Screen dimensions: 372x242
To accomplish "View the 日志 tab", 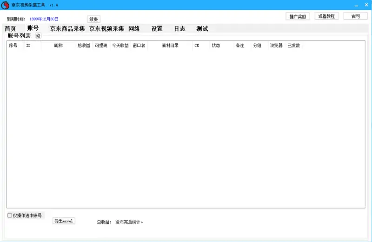I will click(179, 29).
